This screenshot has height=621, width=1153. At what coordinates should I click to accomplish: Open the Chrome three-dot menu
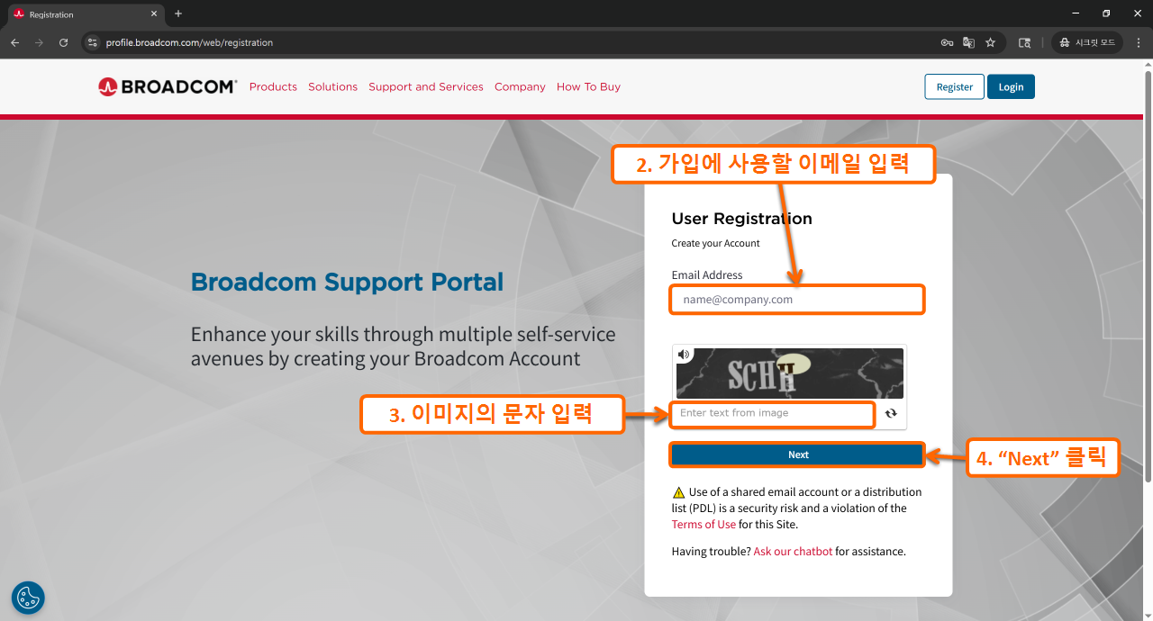point(1139,42)
